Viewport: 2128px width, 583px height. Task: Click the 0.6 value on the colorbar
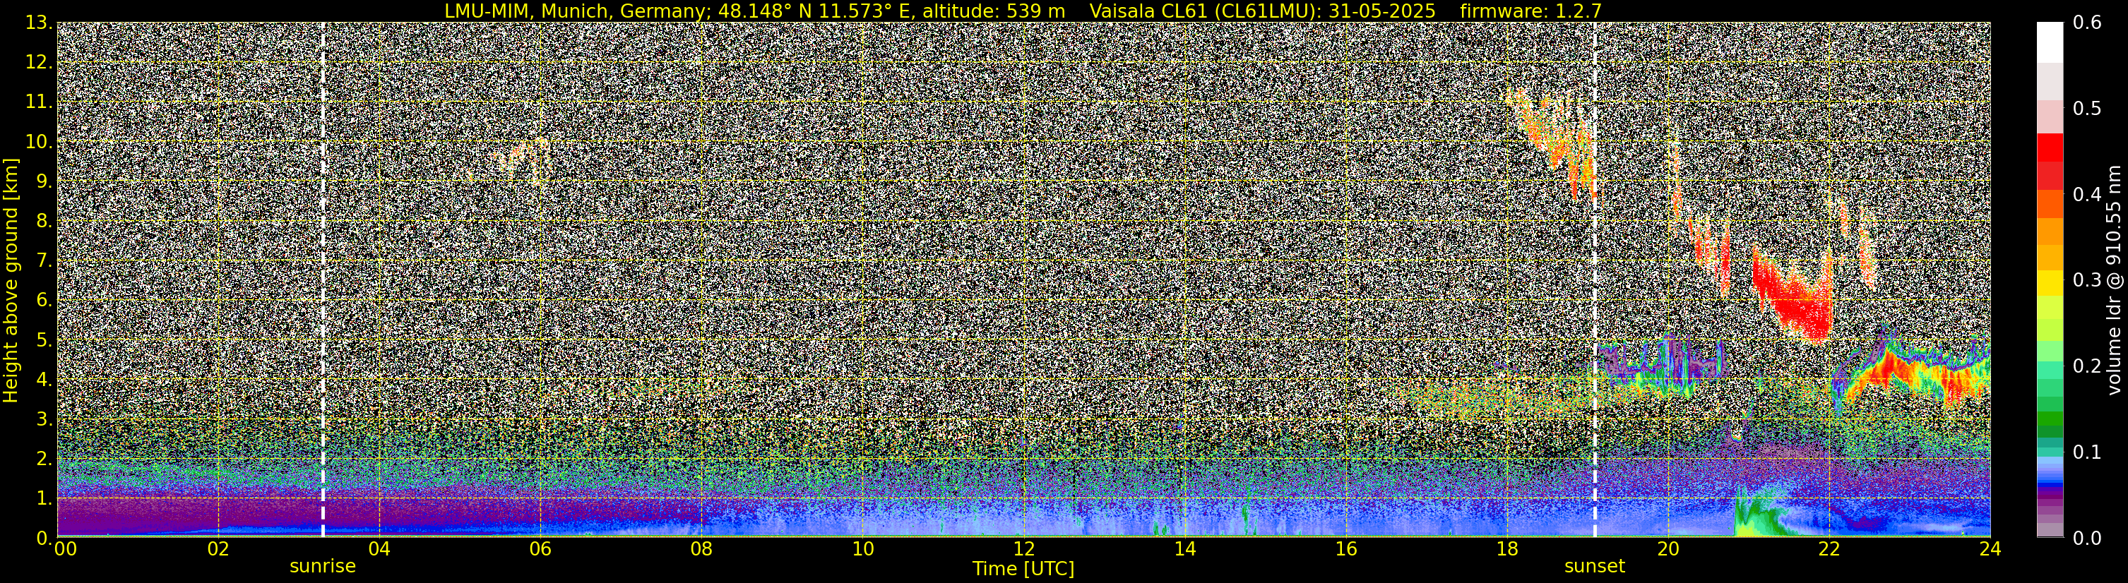(2087, 23)
